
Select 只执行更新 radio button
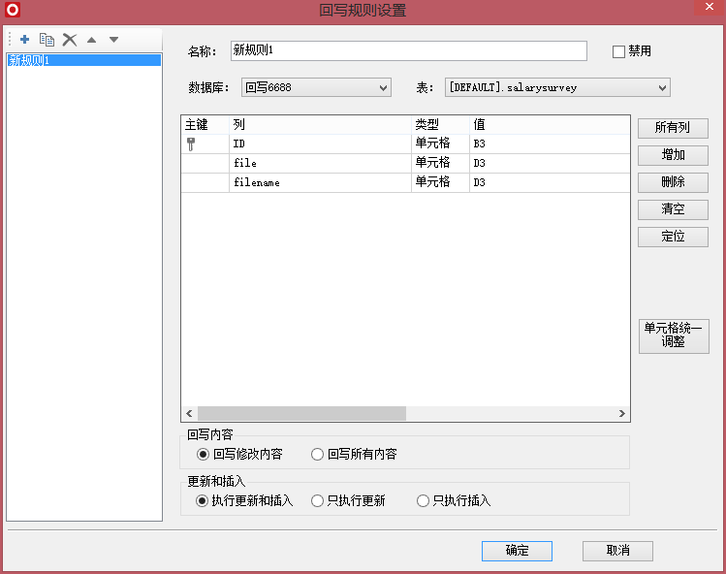[317, 501]
